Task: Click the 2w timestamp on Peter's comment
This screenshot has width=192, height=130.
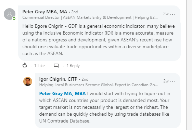Action: pos(166,14)
